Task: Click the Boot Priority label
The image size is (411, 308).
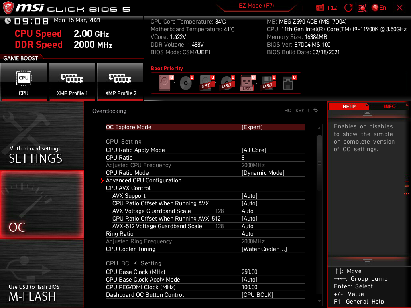Action: tap(167, 68)
